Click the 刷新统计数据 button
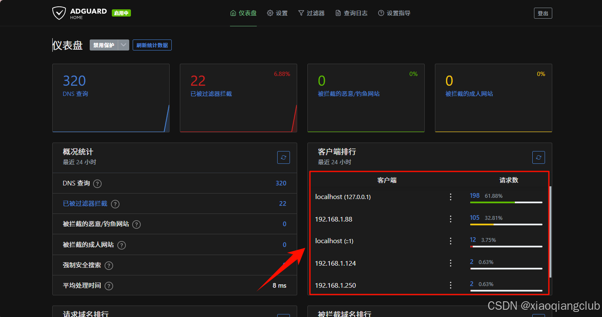Screen dimensions: 602x317 (x=152, y=45)
